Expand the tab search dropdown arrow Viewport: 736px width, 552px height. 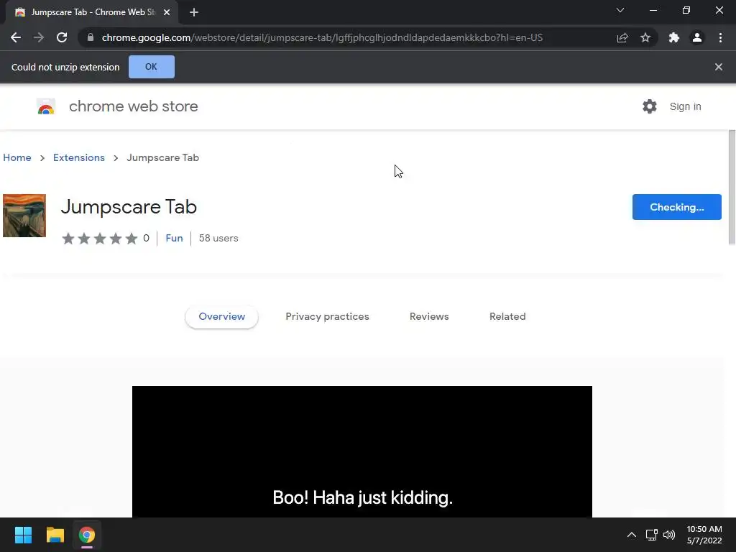pos(620,10)
